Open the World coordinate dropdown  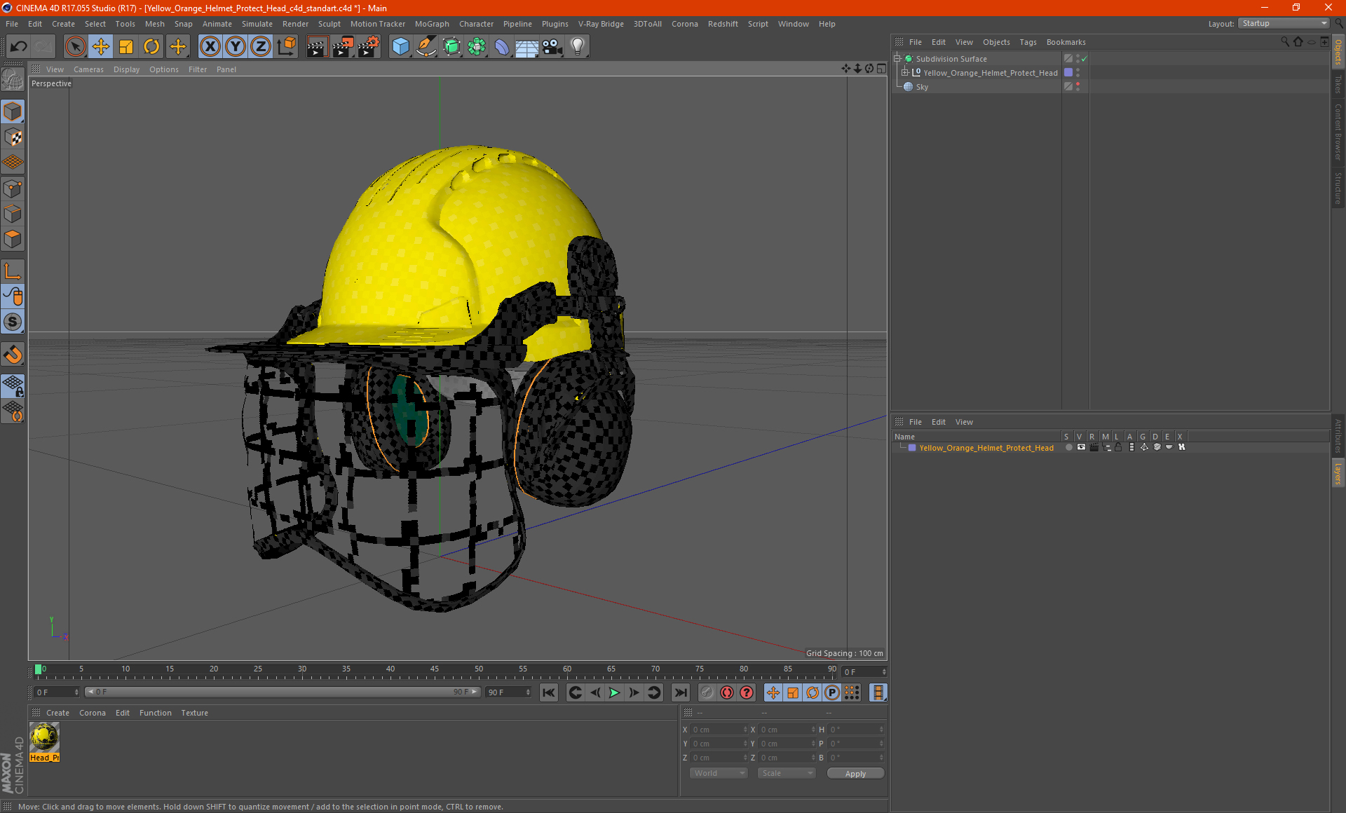[x=719, y=774]
